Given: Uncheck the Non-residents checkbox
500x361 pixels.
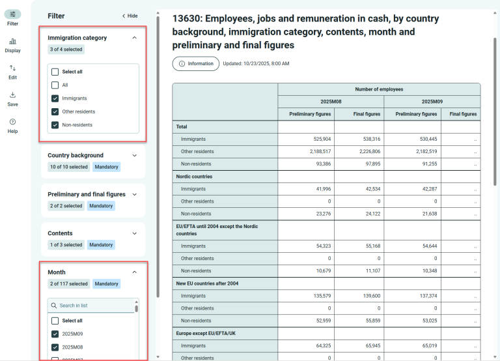Looking at the screenshot, I should point(55,125).
